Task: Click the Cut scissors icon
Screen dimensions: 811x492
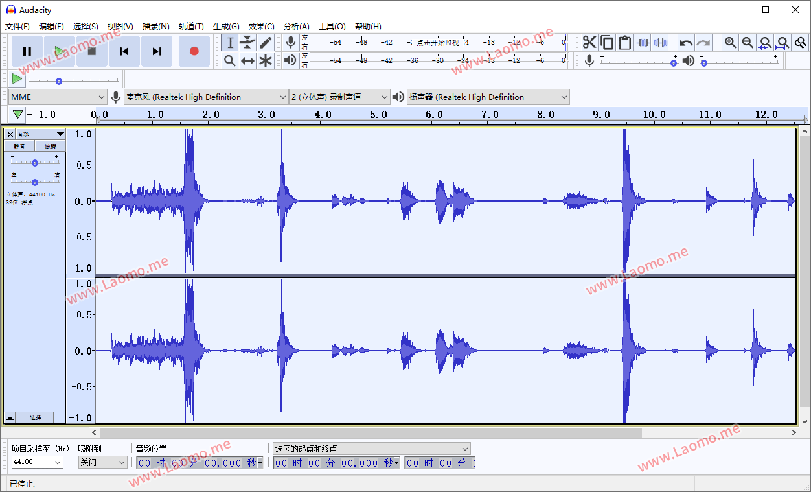Action: pos(589,43)
